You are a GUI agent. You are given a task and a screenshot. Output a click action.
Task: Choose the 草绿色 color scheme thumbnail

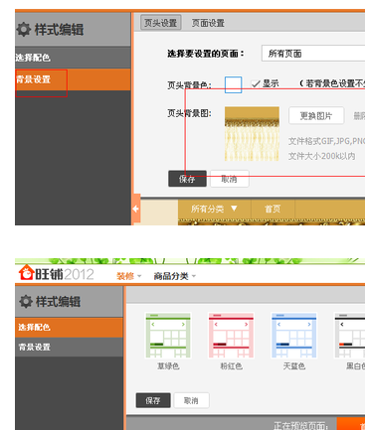coord(168,336)
